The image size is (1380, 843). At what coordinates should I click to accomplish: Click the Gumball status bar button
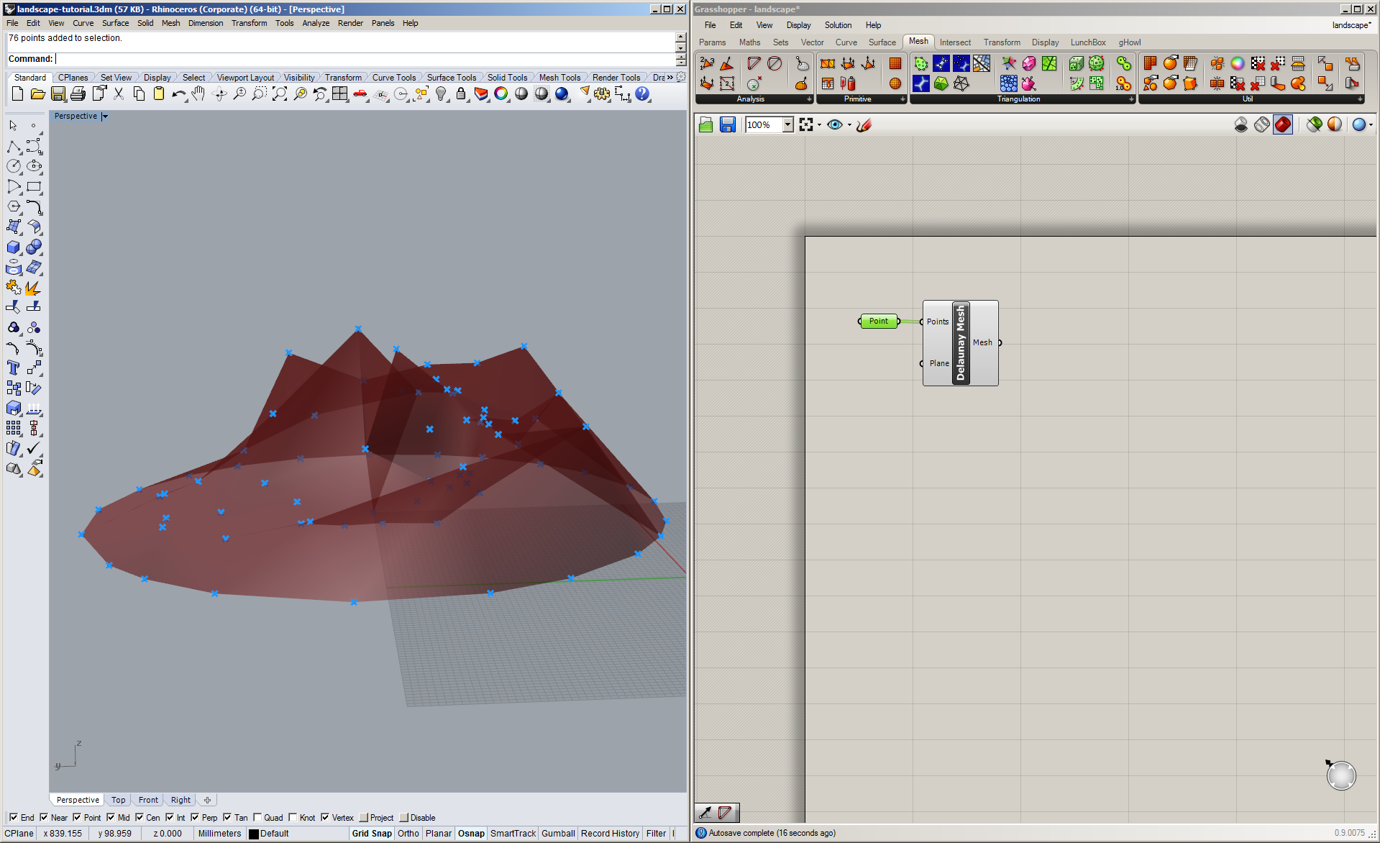[x=557, y=834]
